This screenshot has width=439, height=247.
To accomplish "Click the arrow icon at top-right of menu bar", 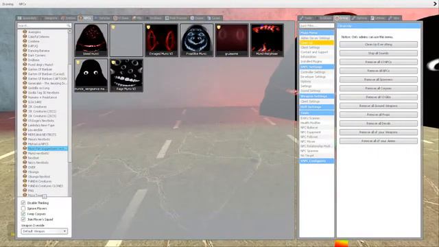I will click(436, 3).
